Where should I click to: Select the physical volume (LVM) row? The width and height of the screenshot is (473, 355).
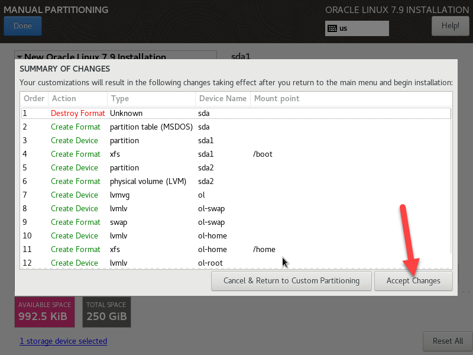tap(235, 181)
